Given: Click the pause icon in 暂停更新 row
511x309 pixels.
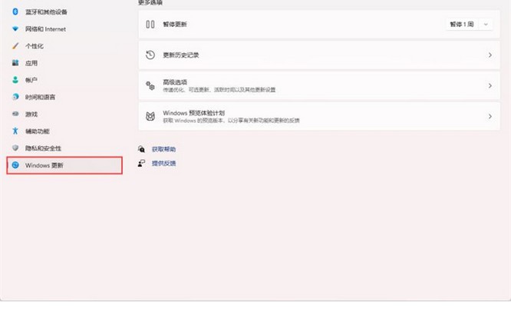Looking at the screenshot, I should (x=150, y=25).
